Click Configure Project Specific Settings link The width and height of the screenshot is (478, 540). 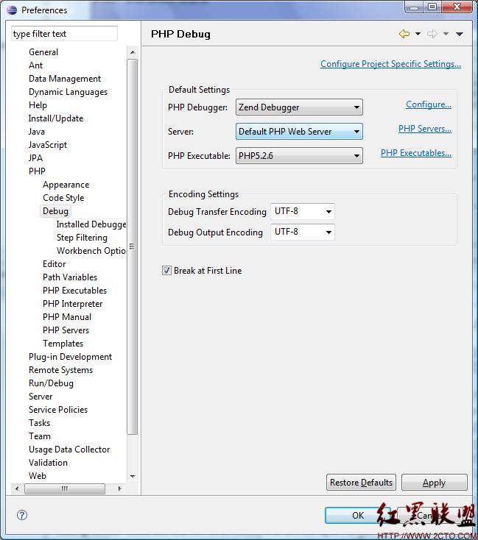pyautogui.click(x=390, y=64)
